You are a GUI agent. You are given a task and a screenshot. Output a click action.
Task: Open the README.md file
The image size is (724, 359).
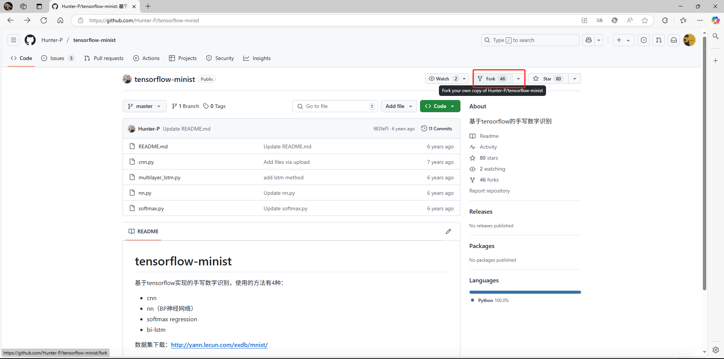click(x=153, y=146)
